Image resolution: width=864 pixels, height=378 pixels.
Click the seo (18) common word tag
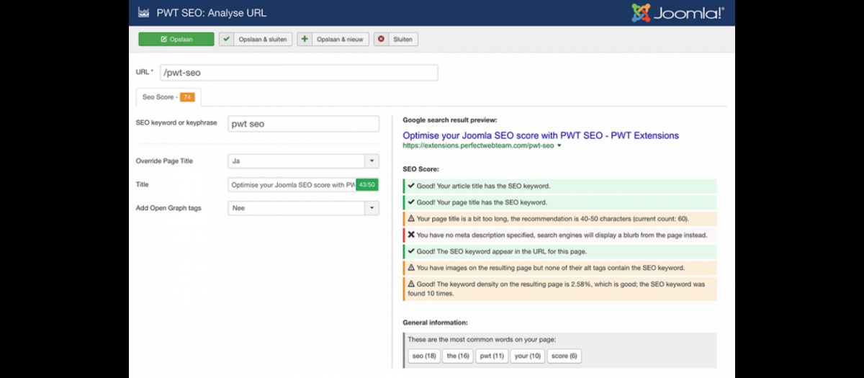[424, 356]
